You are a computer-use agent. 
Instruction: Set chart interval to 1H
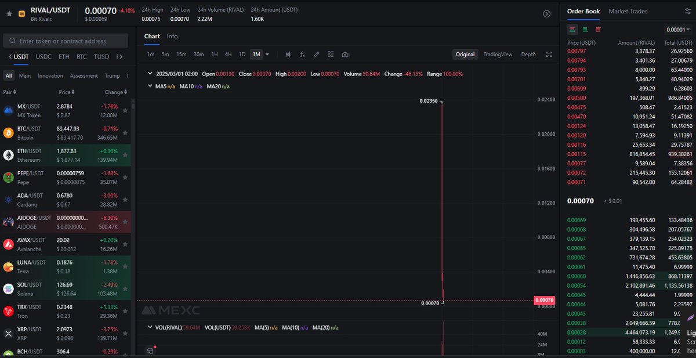click(x=215, y=55)
